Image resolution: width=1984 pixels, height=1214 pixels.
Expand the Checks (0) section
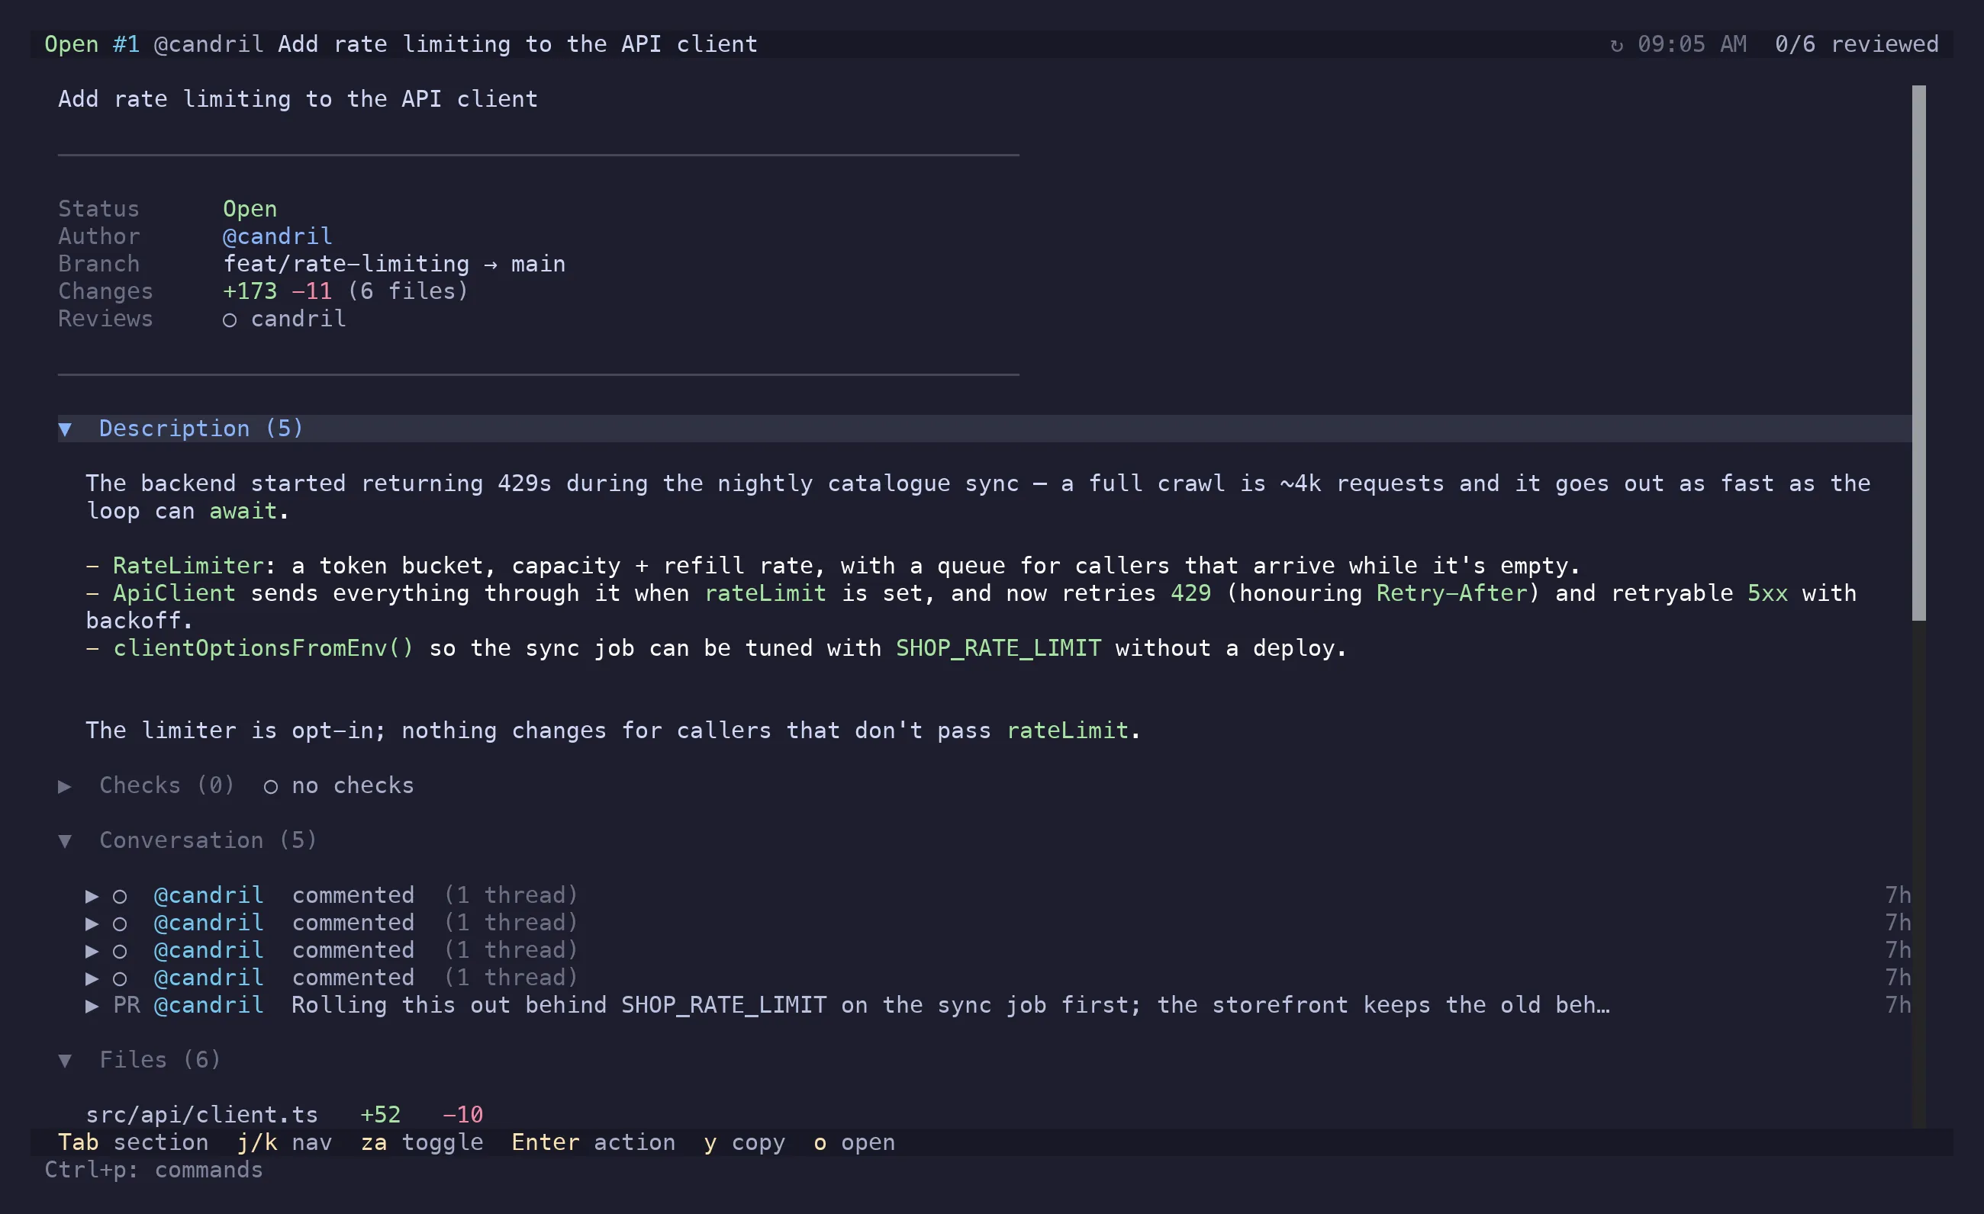[65, 786]
